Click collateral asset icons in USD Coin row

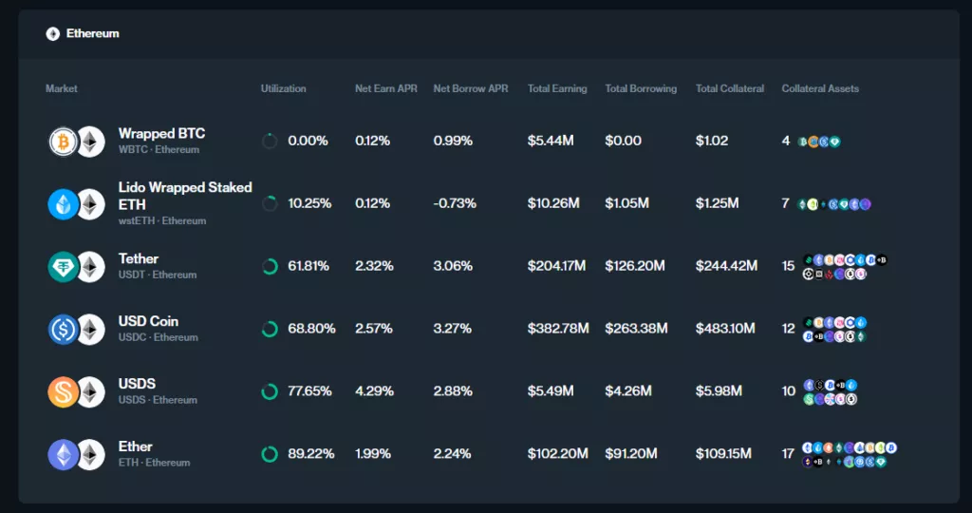tap(834, 330)
